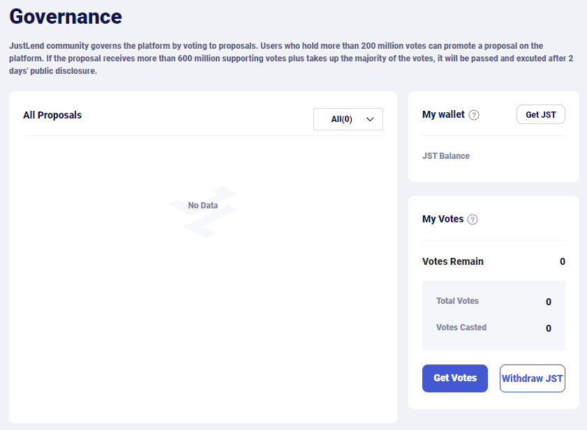Select the Governance page heading
Image resolution: width=587 pixels, height=430 pixels.
tap(66, 17)
